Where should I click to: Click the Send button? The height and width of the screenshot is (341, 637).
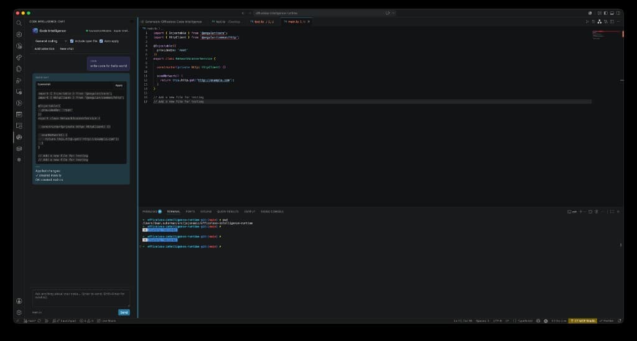pos(124,312)
